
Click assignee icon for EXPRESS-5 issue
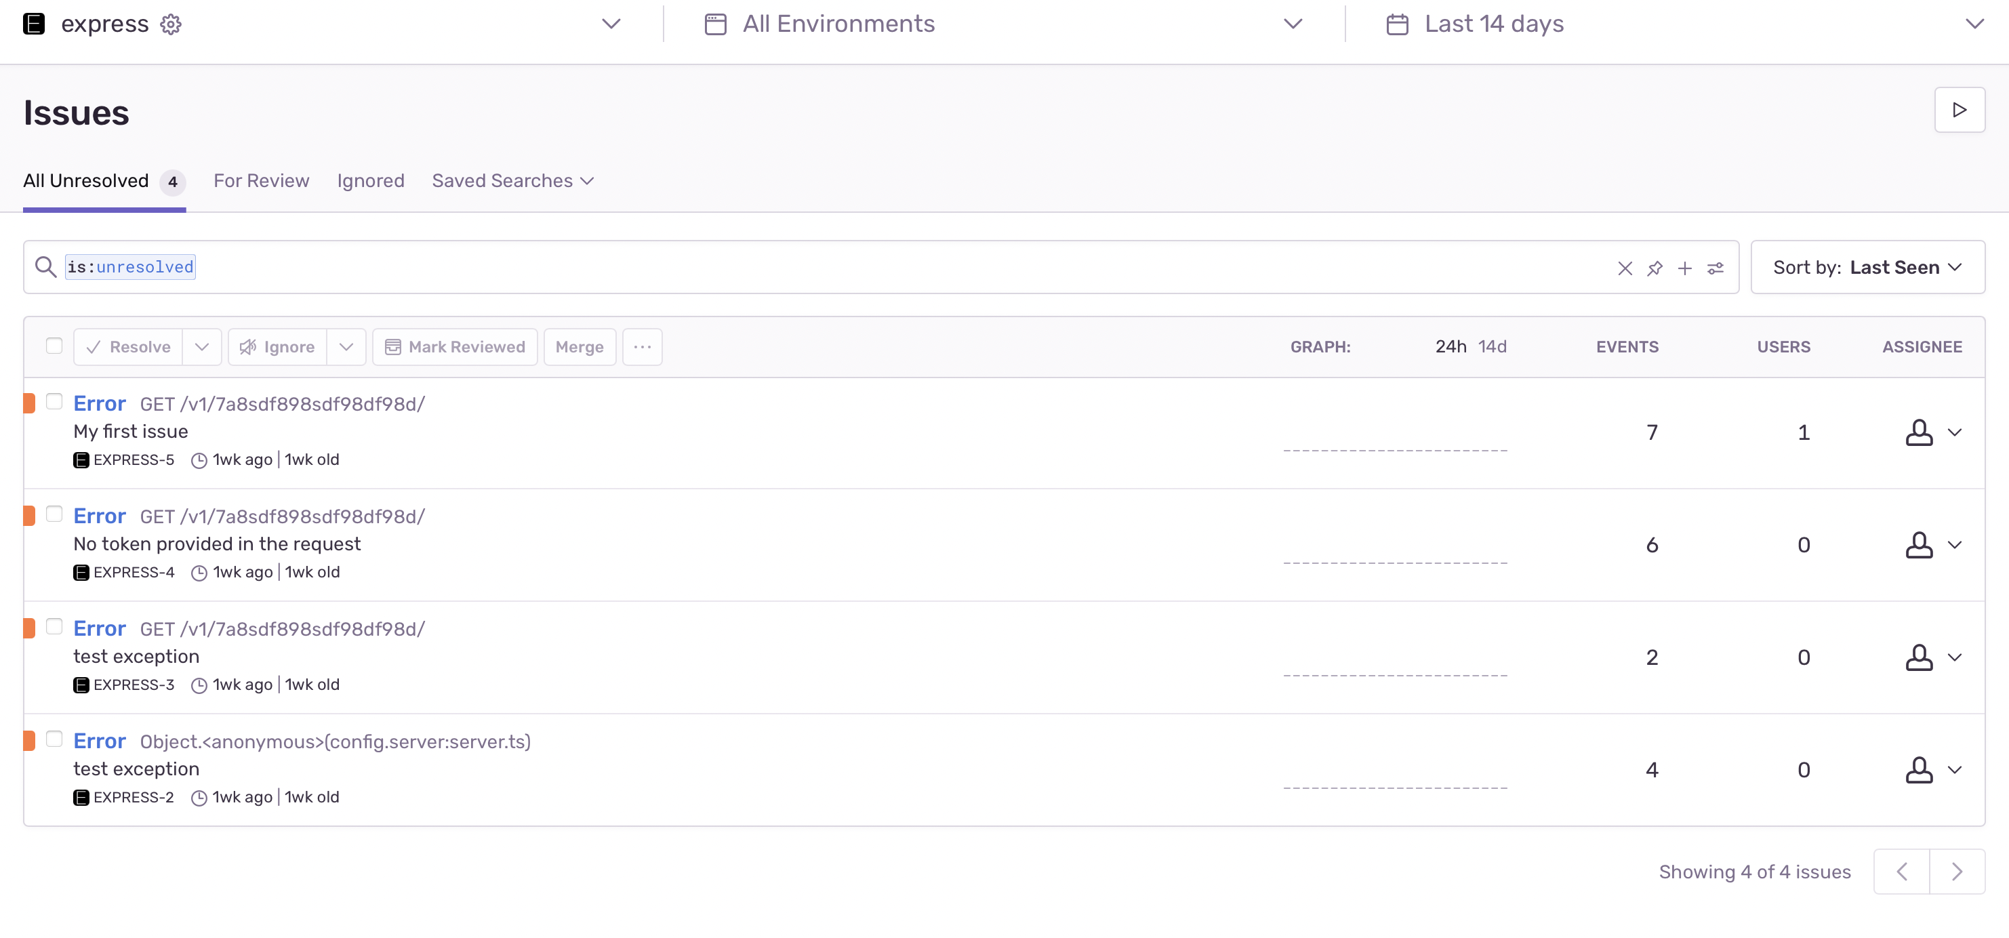pyautogui.click(x=1919, y=433)
